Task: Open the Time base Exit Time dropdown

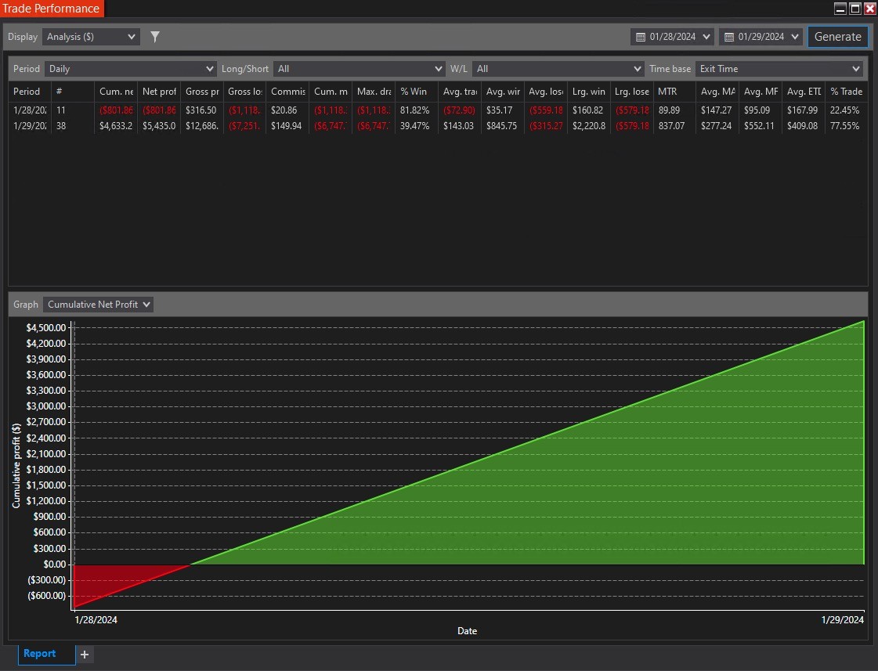Action: pyautogui.click(x=779, y=69)
